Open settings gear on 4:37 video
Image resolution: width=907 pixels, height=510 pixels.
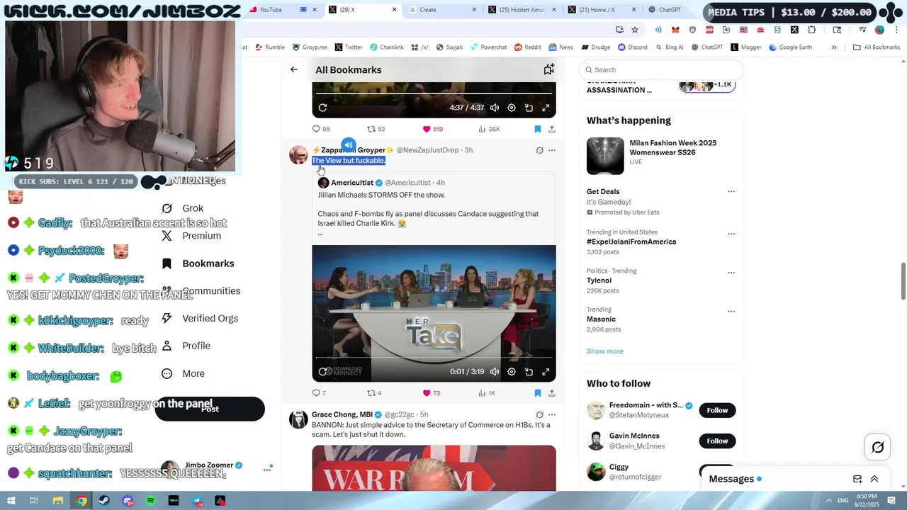512,108
